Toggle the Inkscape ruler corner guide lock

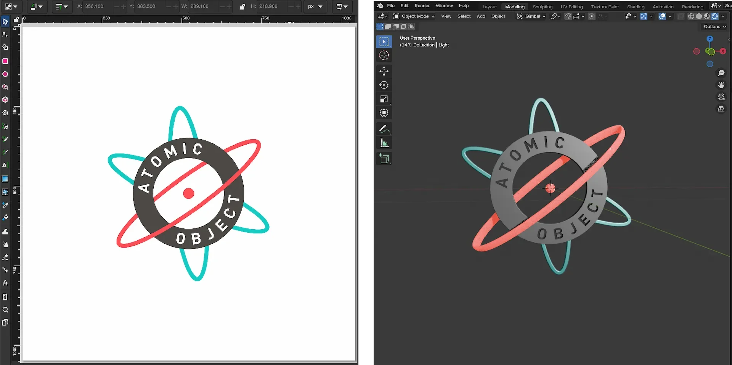tap(16, 20)
